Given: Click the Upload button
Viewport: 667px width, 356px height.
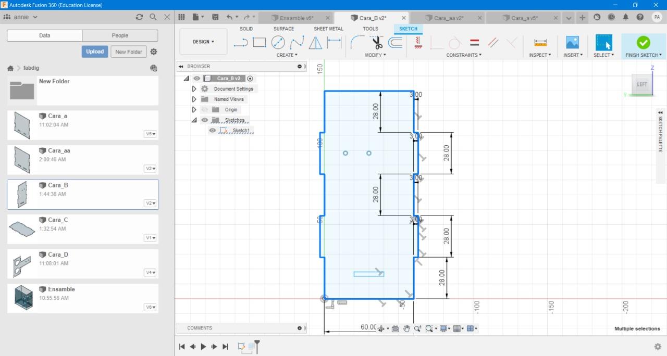Looking at the screenshot, I should pos(94,52).
